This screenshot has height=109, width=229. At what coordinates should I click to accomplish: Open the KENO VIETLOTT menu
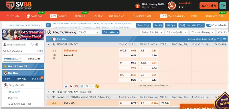click(x=214, y=16)
